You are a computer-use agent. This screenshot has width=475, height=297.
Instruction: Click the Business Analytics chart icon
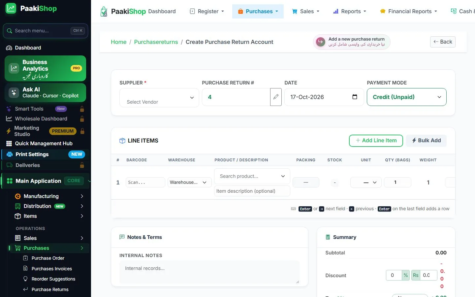tap(14, 68)
